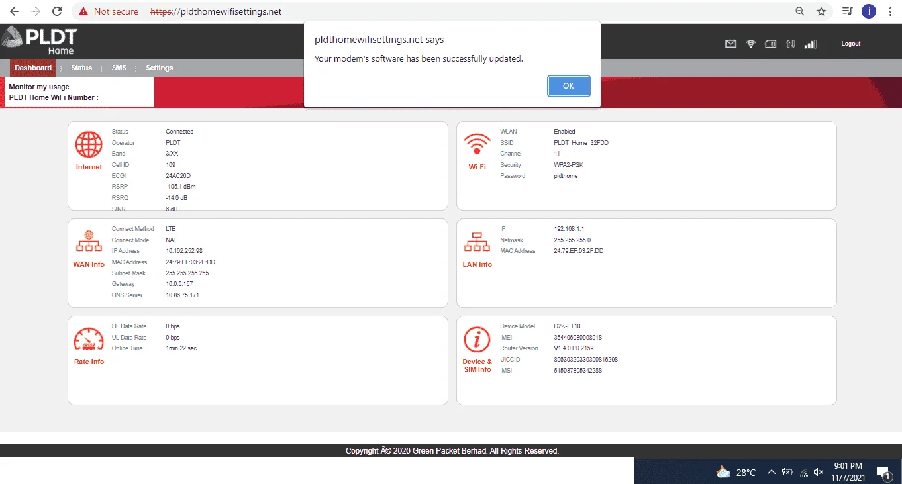Click the address bar URL
This screenshot has width=902, height=484.
pyautogui.click(x=216, y=11)
